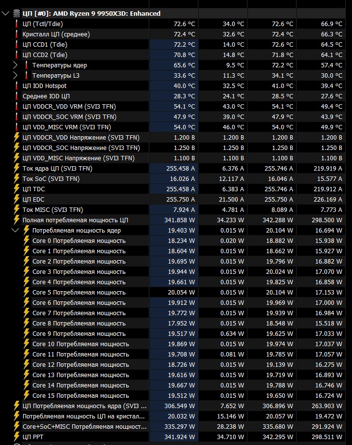Select the Core 11 Потребляемая мощность row label

pos(81,355)
